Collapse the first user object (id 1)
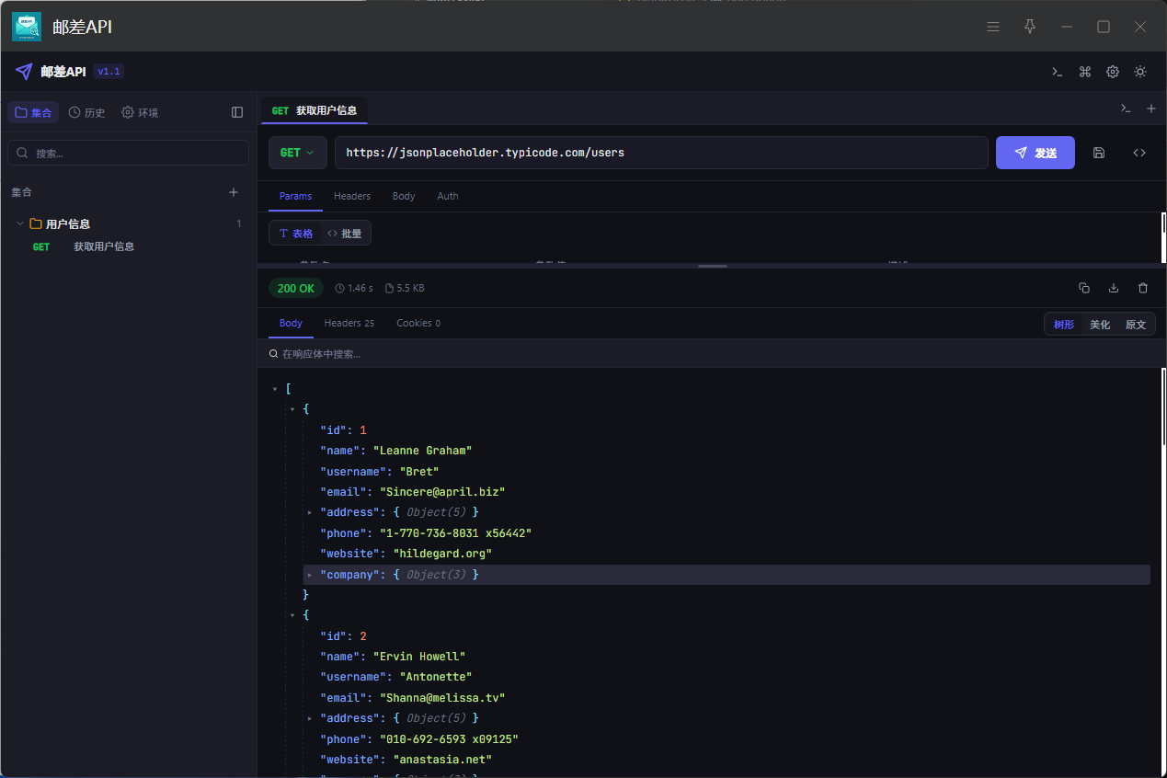The image size is (1167, 778). tap(292, 409)
